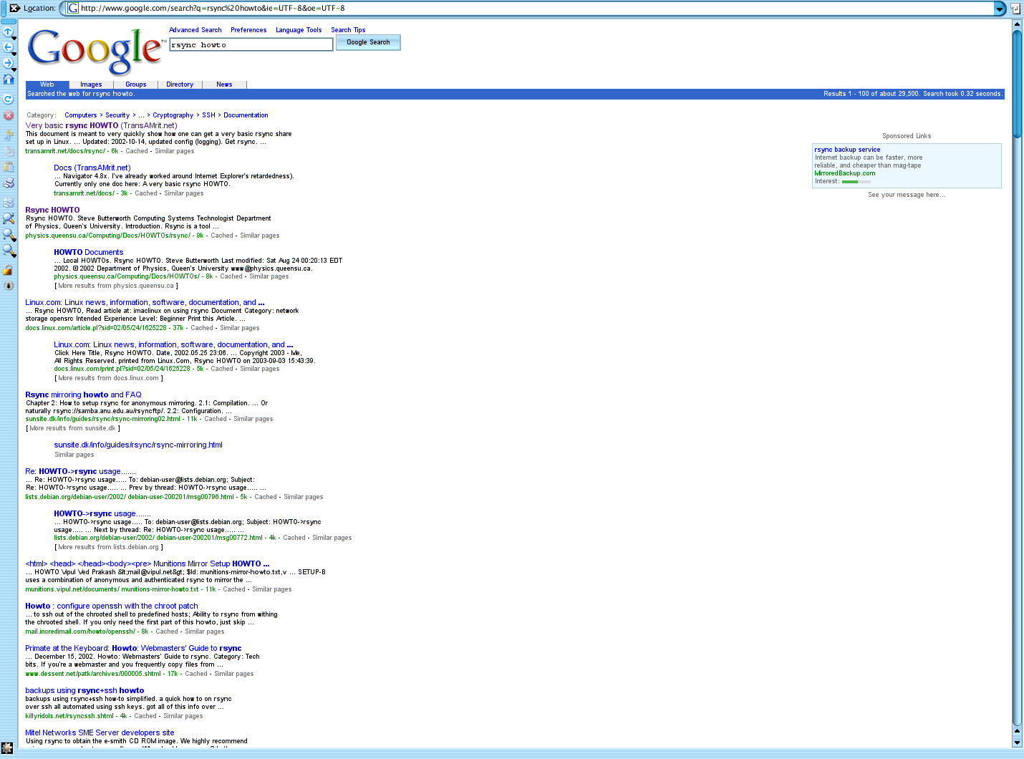
Task: Stop loading with the red X icon
Action: pos(9,115)
